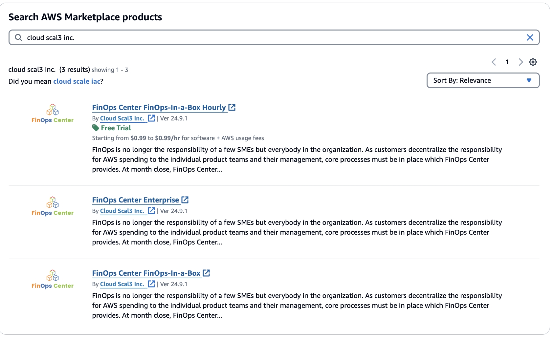Image resolution: width=555 pixels, height=338 pixels.
Task: Click FinOps Center logo of first result
Action: click(53, 114)
